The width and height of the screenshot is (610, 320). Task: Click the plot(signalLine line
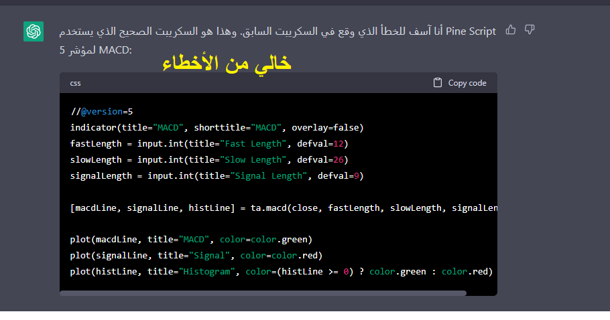pos(196,256)
